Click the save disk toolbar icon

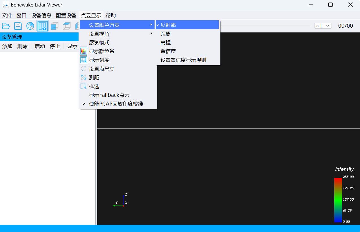click(x=18, y=26)
